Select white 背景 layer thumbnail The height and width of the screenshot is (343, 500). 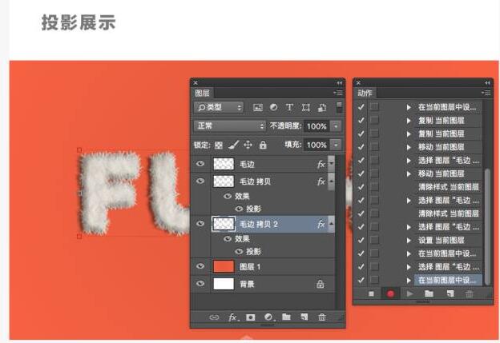coord(224,283)
